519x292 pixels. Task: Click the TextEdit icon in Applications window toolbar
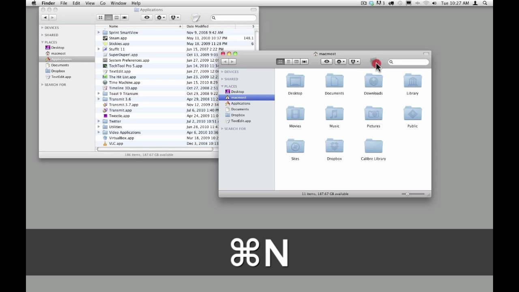coord(196,17)
